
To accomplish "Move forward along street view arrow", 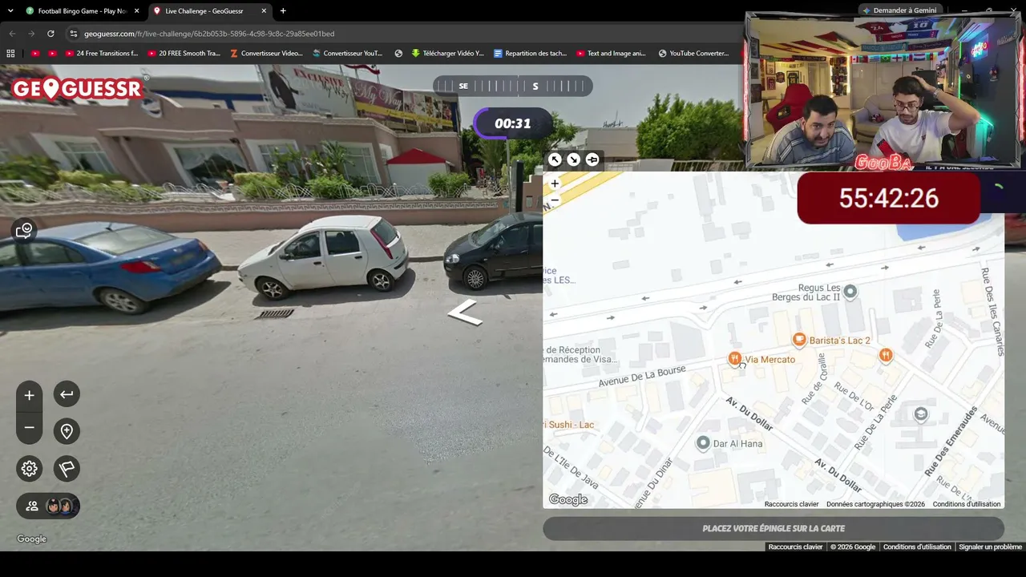I will (465, 312).
